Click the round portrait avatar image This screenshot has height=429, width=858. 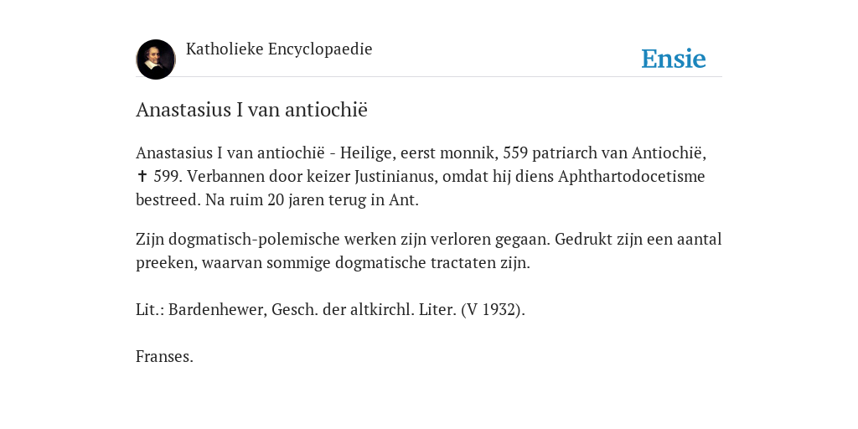point(155,59)
